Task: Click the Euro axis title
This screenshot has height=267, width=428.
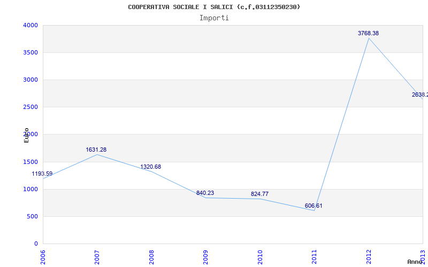Action: pyautogui.click(x=26, y=136)
